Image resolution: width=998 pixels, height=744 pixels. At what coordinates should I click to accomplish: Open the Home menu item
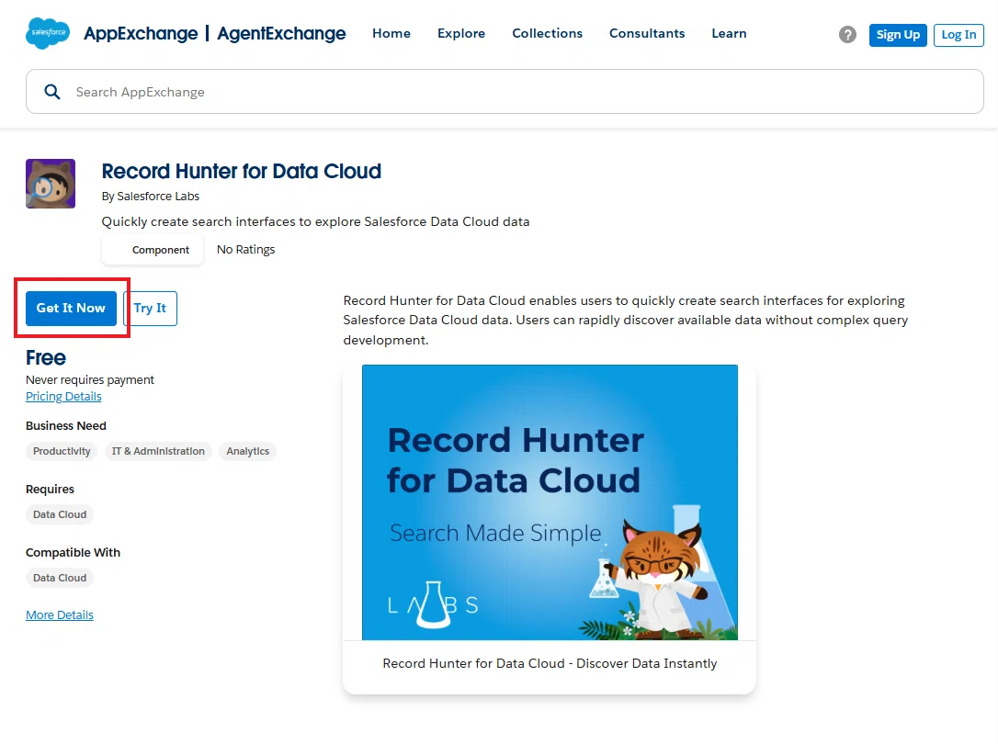[x=391, y=33]
